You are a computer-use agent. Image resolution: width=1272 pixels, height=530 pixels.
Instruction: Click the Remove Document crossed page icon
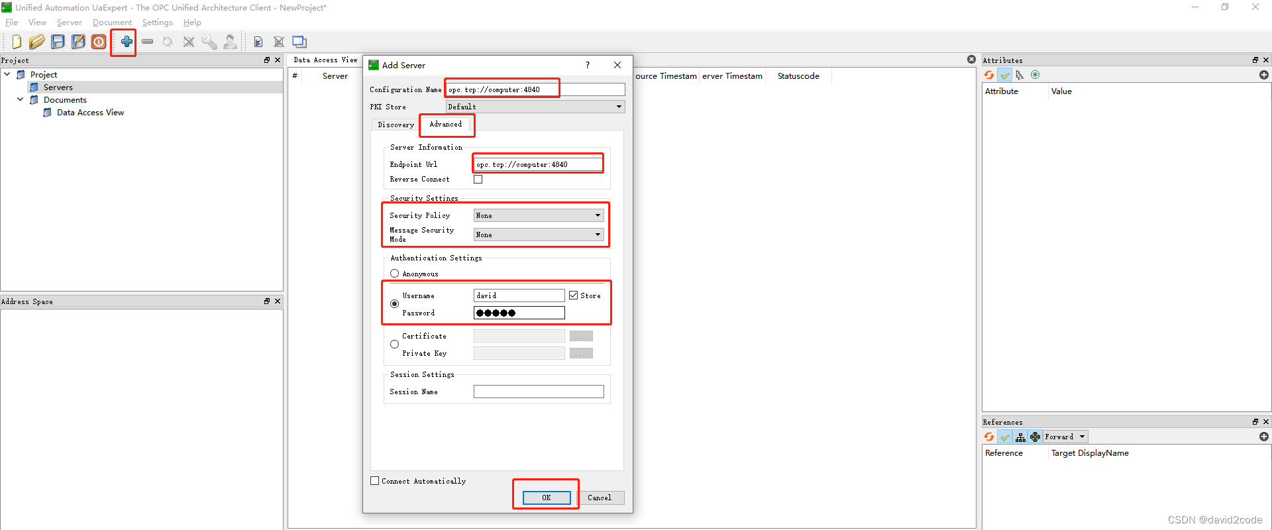point(279,42)
